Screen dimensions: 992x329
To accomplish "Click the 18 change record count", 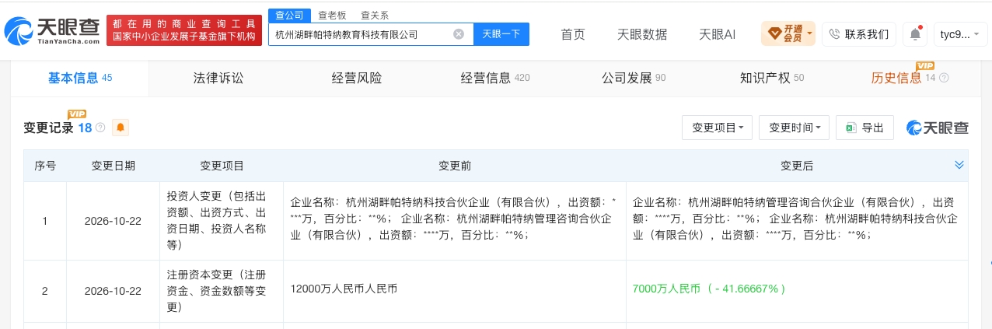I will click(x=85, y=128).
